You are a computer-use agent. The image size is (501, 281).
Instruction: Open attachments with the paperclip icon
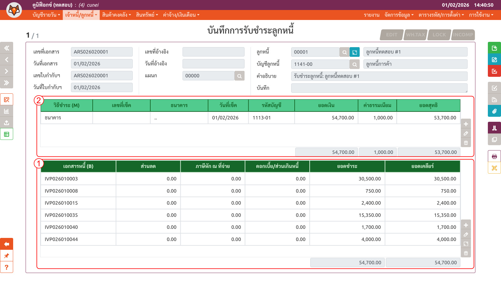pos(494,111)
